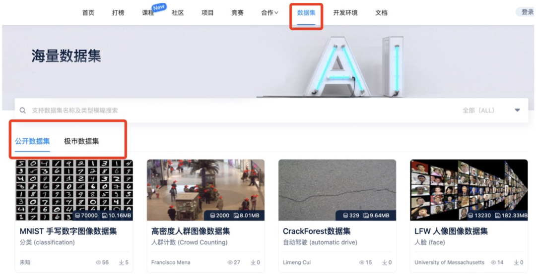Navigate to 项目 projects
Image resolution: width=536 pixels, height=277 pixels.
207,13
